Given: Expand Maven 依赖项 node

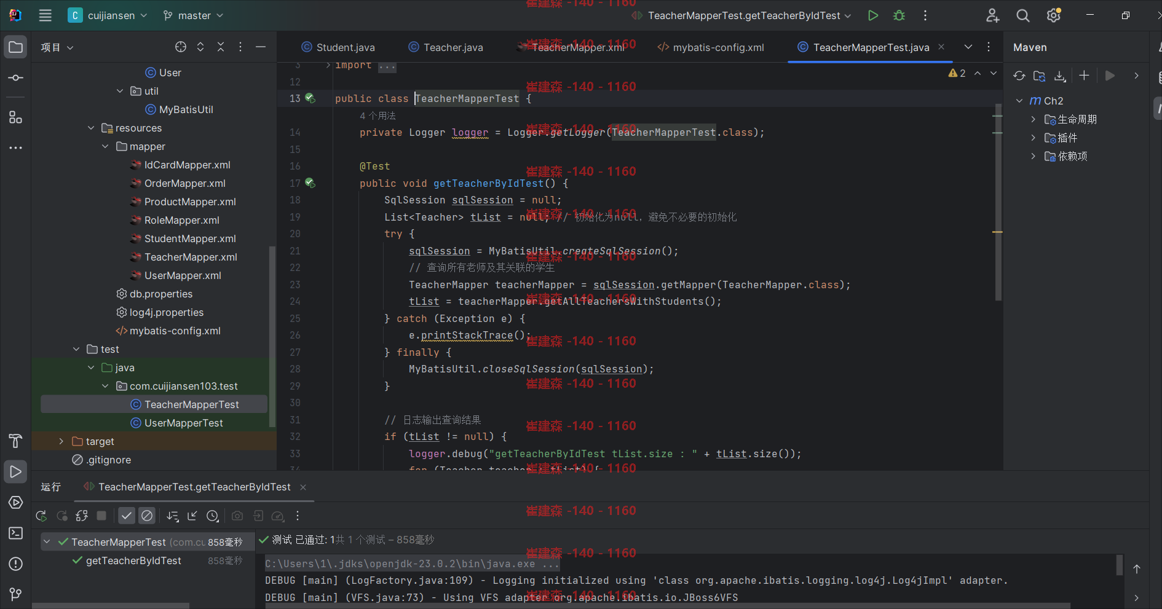Looking at the screenshot, I should tap(1034, 156).
